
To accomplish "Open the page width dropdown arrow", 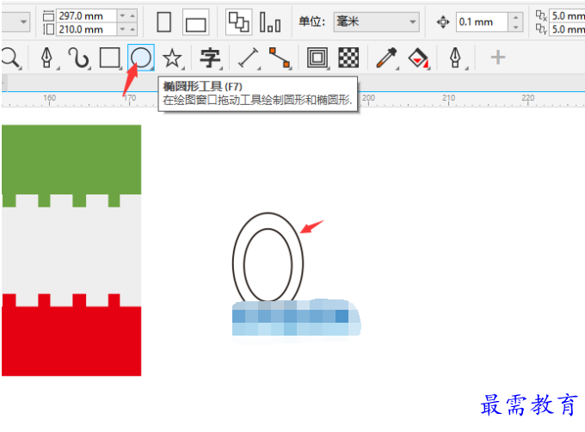I will click(122, 16).
